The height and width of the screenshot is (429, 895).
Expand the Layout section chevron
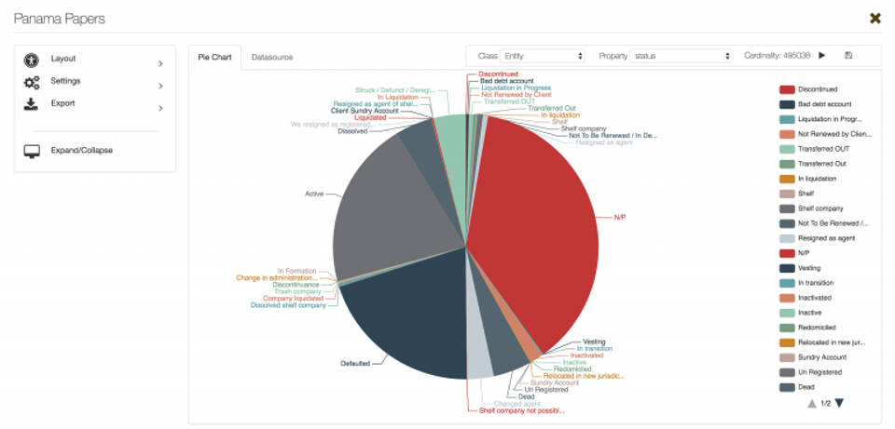[160, 63]
